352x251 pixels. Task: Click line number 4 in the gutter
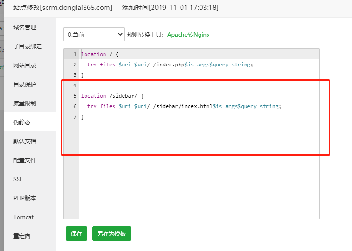click(75, 85)
